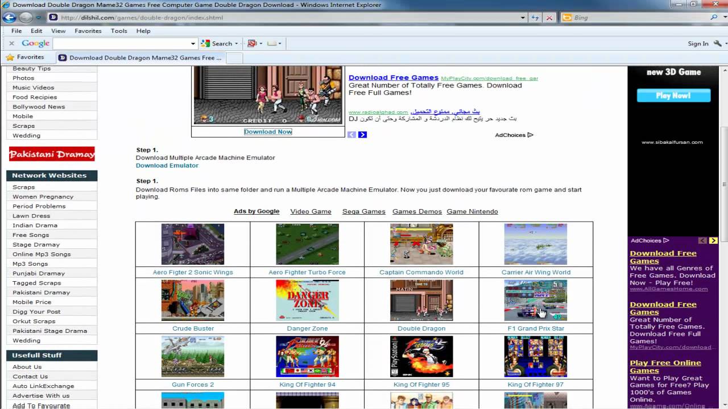
Task: Open the View menu
Action: pyautogui.click(x=59, y=31)
